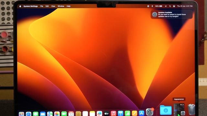The height and width of the screenshot is (116, 207).
Task: Launch FaceTime from the Dock
Action: (x=64, y=114)
